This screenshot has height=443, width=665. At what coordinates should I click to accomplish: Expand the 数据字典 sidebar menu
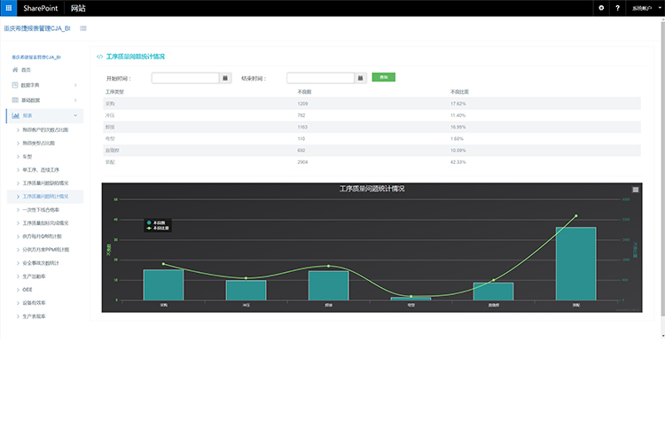point(44,85)
